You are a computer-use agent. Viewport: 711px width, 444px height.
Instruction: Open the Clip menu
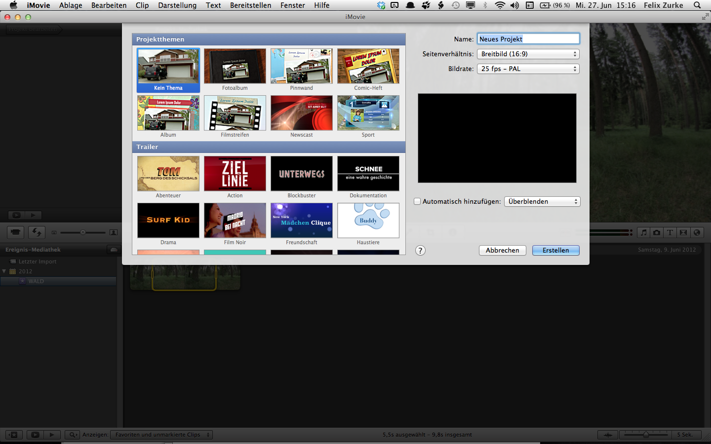142,5
